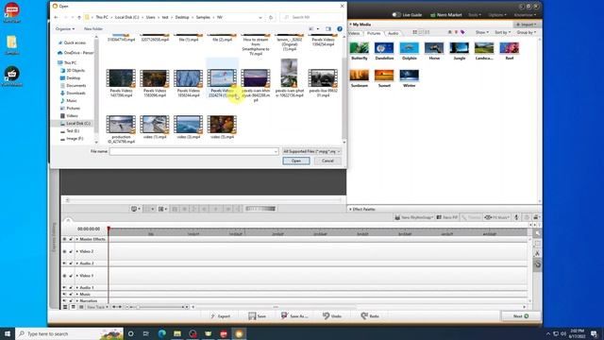The width and height of the screenshot is (604, 340).
Task: Click the File name input field
Action: 193,151
